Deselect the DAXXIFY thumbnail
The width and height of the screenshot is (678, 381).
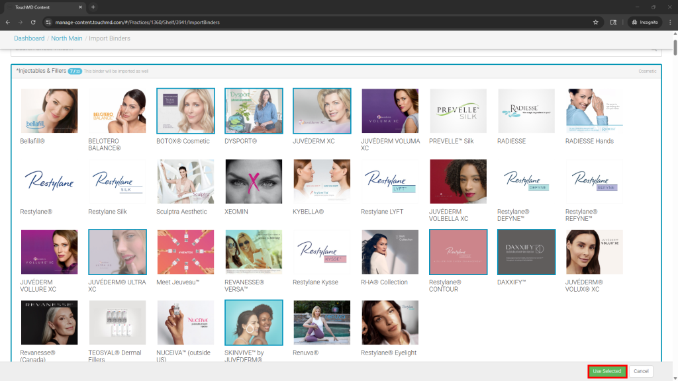[x=526, y=252]
